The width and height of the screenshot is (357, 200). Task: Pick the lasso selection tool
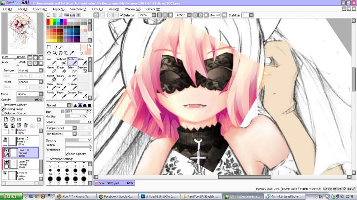(55, 47)
